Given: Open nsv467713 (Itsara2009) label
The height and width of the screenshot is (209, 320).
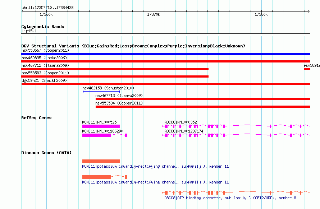Looking at the screenshot, I should coord(119,96).
